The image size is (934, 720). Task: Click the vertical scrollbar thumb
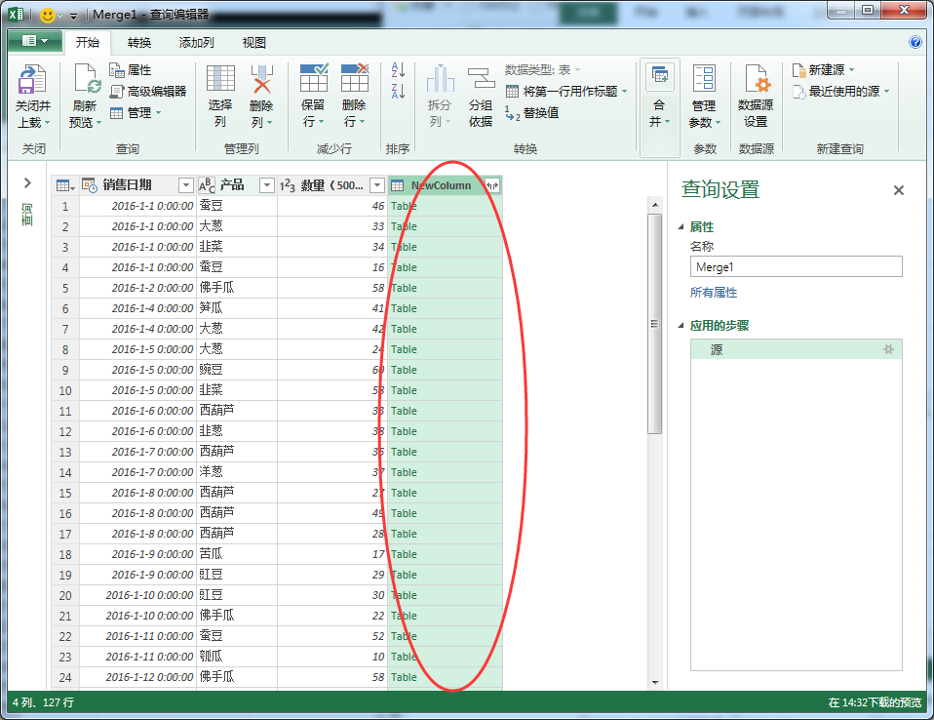coord(654,324)
